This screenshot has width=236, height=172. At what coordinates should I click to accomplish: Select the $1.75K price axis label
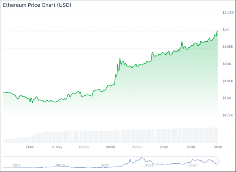click(x=227, y=115)
